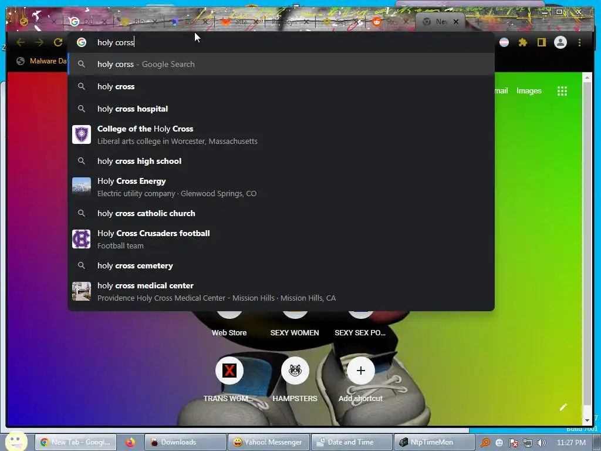This screenshot has height=451, width=601.
Task: Switch to the "Privacy" tab
Action: (x=290, y=22)
